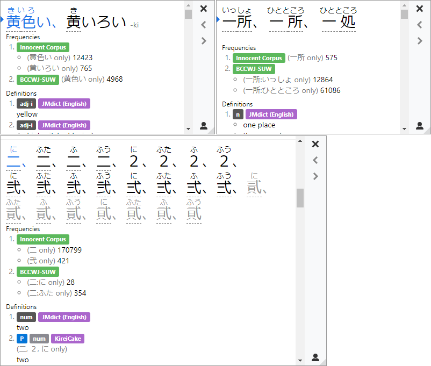
Task: Click the Innocent Corpus frequency tag for 黄色い
Action: 43,47
